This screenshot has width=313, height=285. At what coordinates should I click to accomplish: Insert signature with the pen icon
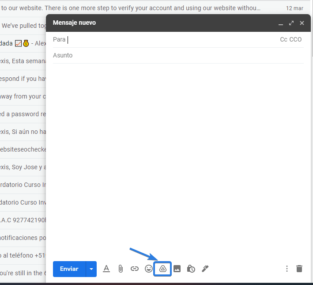click(x=205, y=269)
